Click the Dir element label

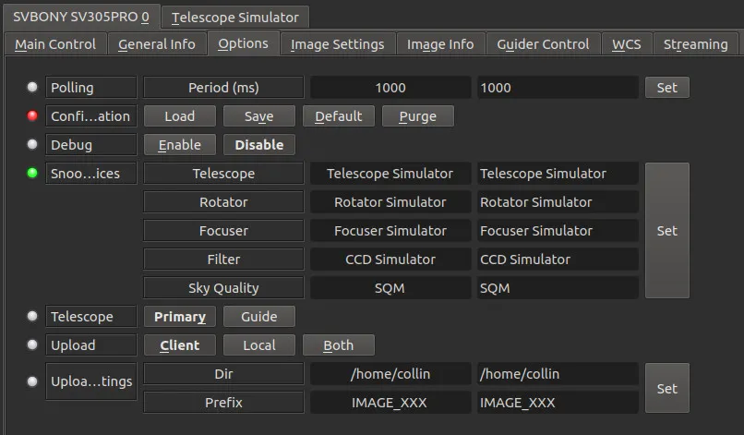click(223, 374)
